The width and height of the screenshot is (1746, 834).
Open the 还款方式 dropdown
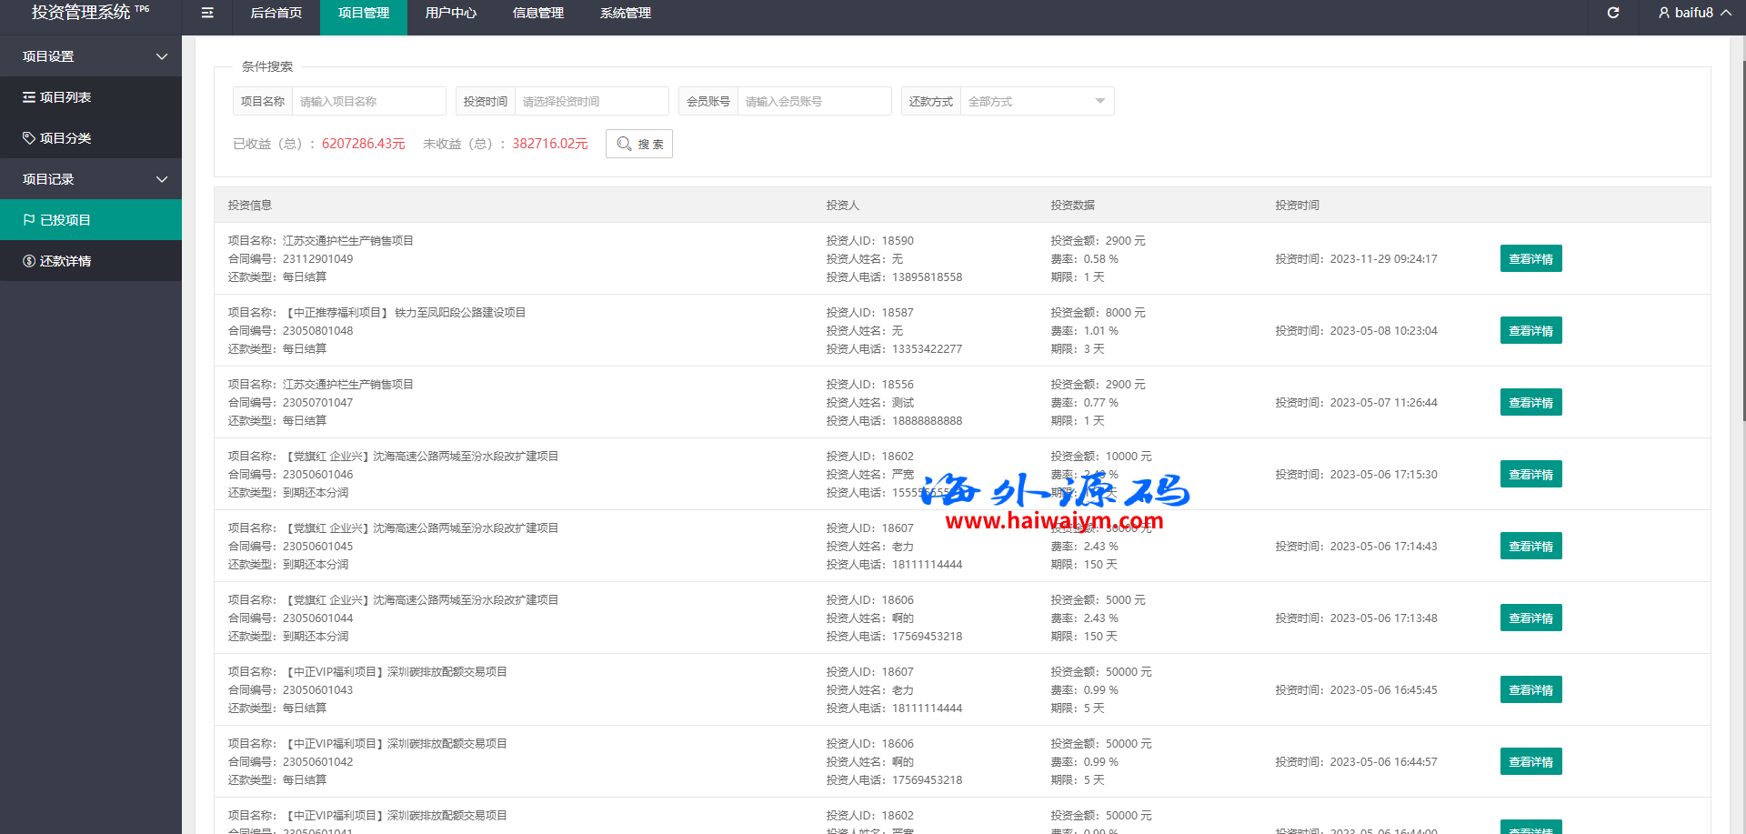[x=1036, y=101]
